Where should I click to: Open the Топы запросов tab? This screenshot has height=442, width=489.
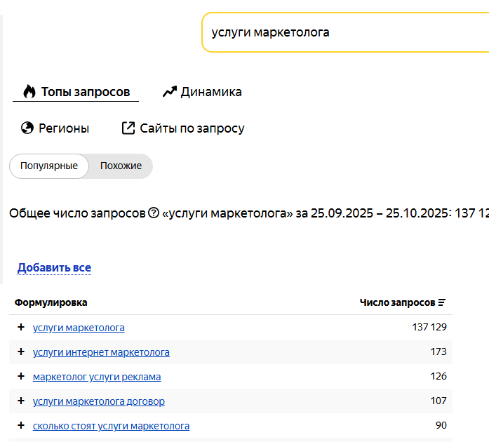coord(85,92)
